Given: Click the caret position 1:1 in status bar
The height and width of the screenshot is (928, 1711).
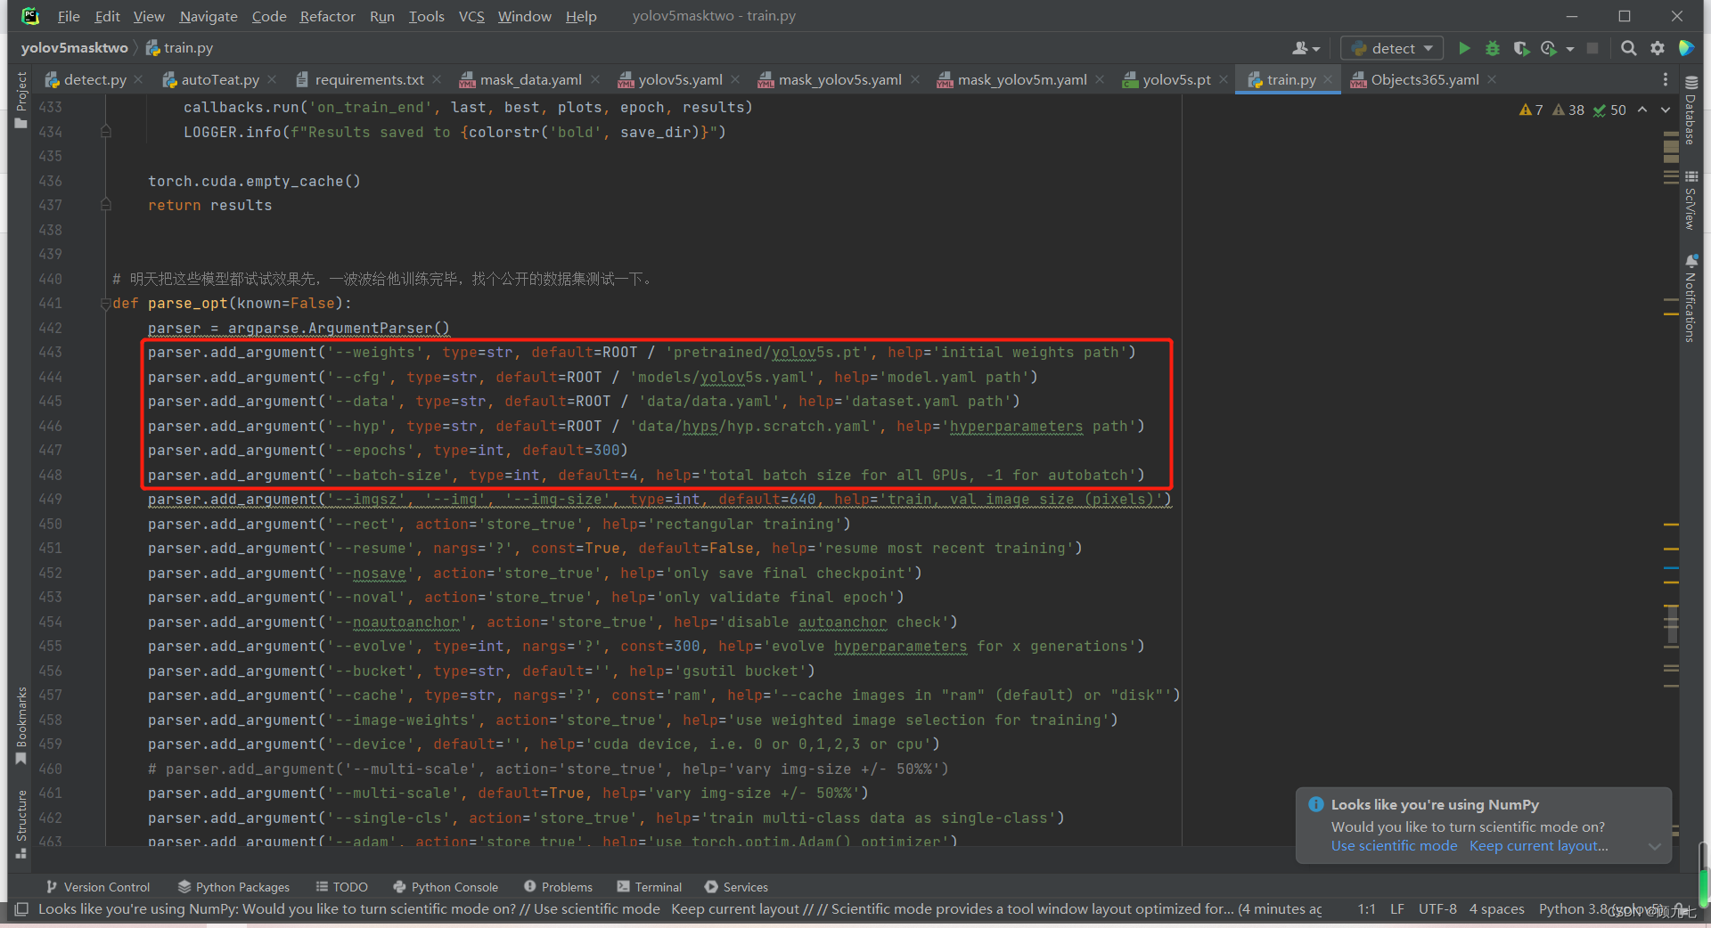Looking at the screenshot, I should 1366,909.
